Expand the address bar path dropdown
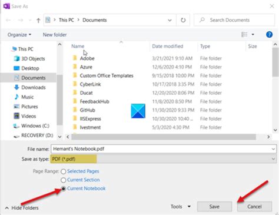Image resolution: width=279 pixels, height=215 pixels. coord(170,20)
